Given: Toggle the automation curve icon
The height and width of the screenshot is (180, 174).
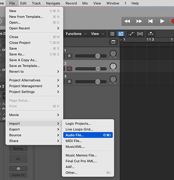Looking at the screenshot, I should (131, 34).
